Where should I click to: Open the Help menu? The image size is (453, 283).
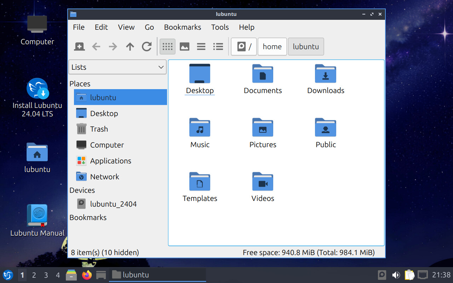(x=247, y=27)
